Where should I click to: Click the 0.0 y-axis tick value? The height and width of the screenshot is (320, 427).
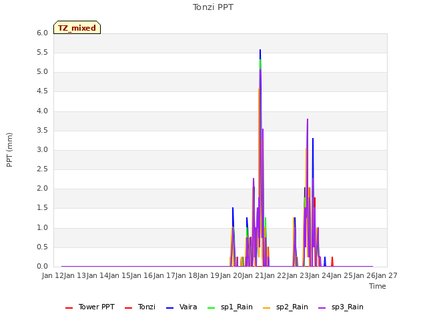(x=42, y=267)
